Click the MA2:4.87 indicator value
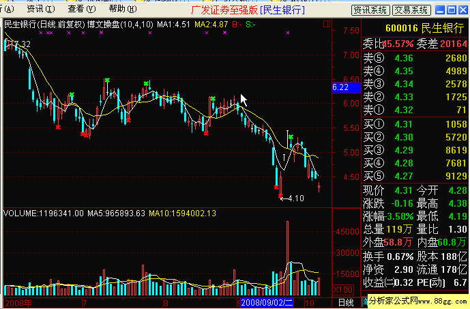 [x=211, y=25]
